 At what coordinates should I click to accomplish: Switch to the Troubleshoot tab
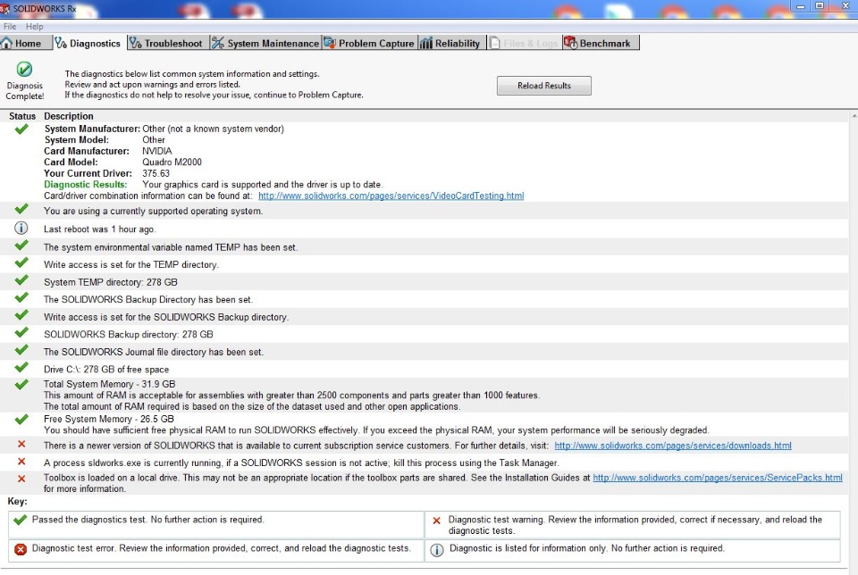tap(168, 43)
